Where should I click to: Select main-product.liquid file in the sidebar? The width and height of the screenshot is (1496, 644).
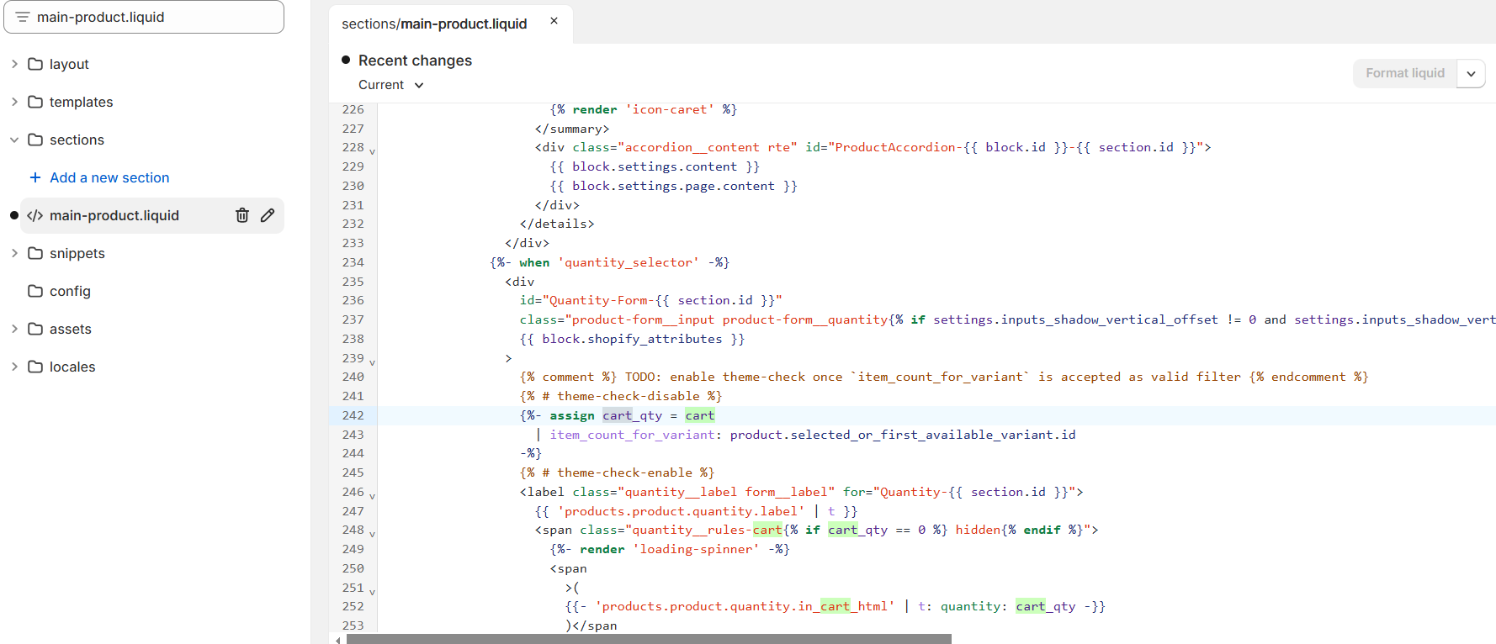coord(151,215)
